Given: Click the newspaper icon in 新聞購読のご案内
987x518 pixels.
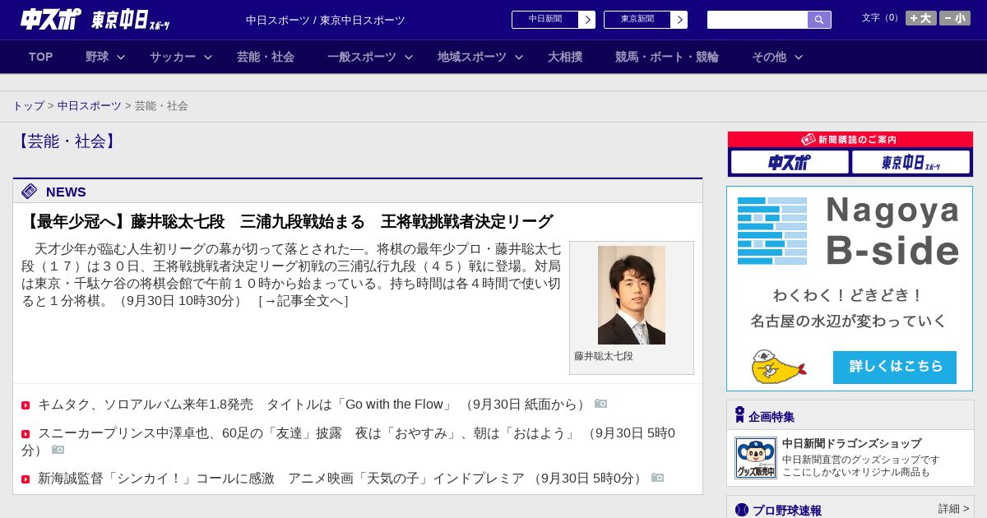Looking at the screenshot, I should click(809, 140).
